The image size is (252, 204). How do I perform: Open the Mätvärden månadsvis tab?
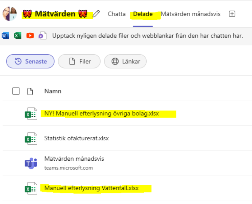190,14
